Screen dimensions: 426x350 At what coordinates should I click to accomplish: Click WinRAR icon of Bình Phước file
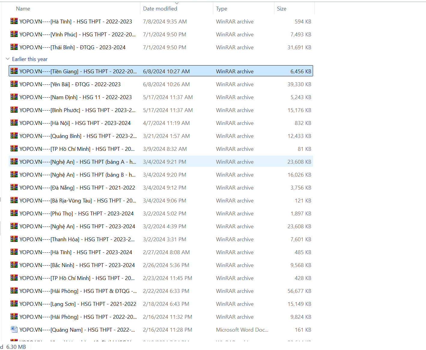(x=14, y=110)
